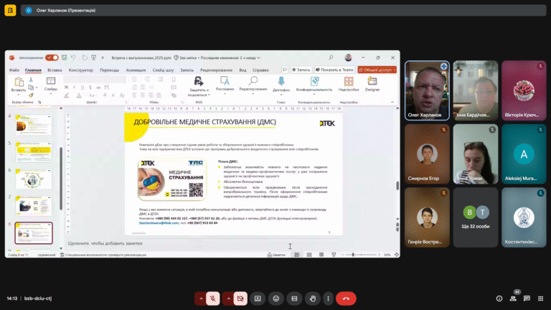
Task: Switch to the Переходы ribbon tab
Action: 109,70
